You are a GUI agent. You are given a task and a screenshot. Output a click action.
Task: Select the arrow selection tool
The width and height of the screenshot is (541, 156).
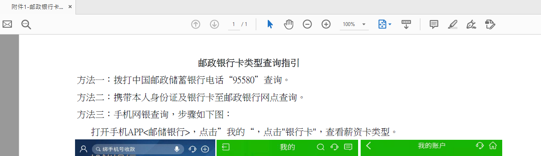270,24
